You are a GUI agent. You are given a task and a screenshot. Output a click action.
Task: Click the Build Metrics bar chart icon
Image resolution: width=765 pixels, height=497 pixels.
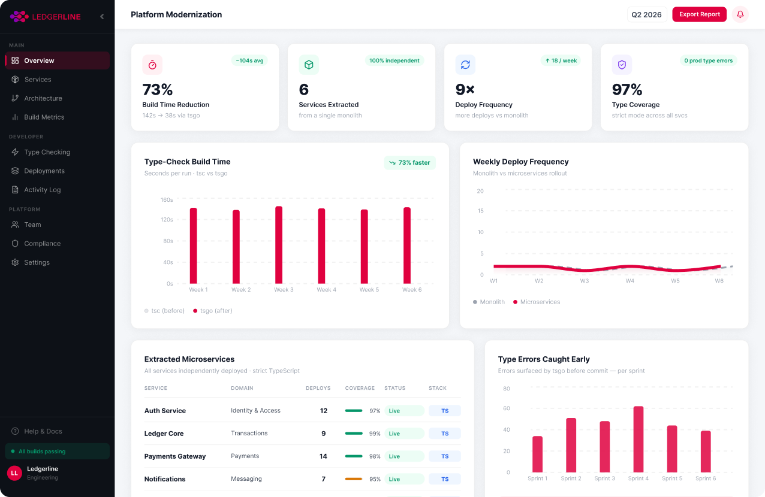15,117
